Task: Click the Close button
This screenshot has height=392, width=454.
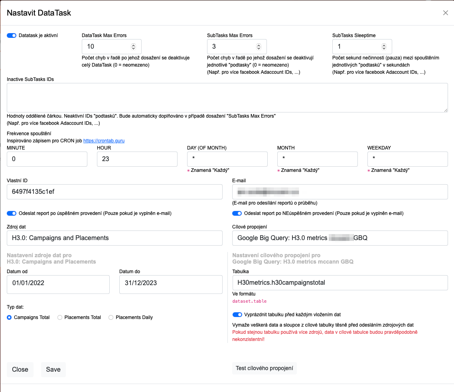Action: (20, 369)
